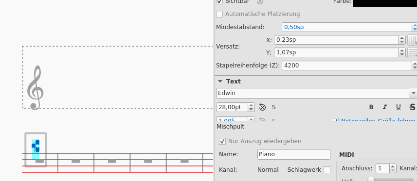Click the reset icon beside Sichtbar

[260, 2]
